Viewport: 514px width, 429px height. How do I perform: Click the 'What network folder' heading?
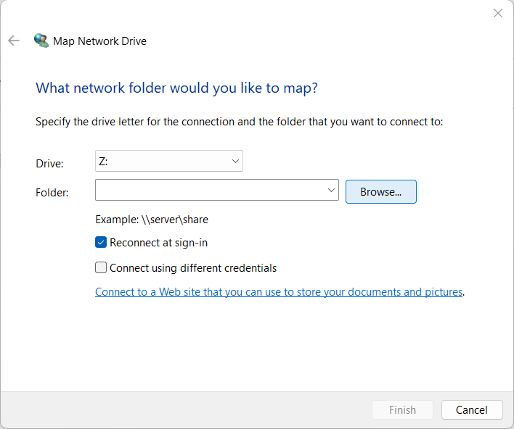pyautogui.click(x=176, y=88)
